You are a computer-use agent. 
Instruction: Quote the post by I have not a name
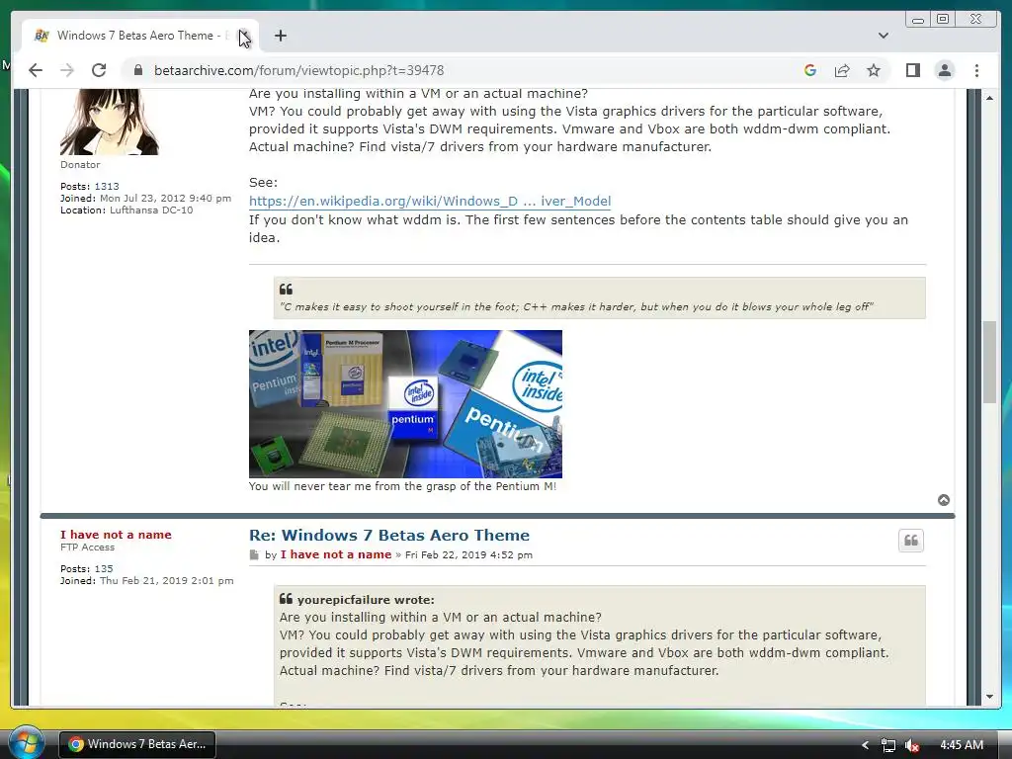tap(910, 541)
